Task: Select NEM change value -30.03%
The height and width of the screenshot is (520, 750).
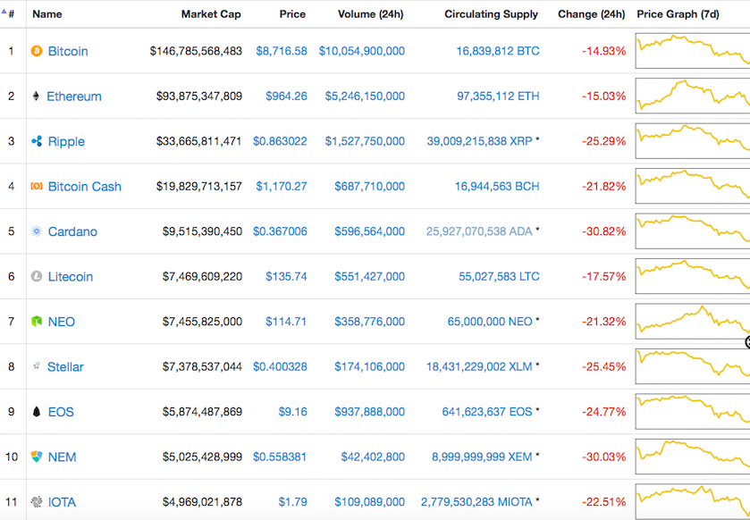Action: click(603, 457)
